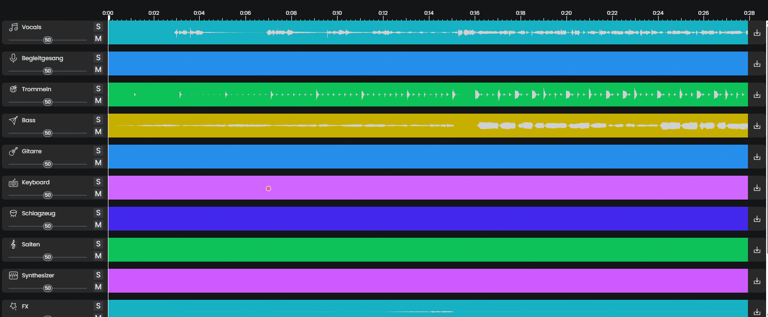Click the Begleitgesang volume slider knob

point(48,71)
